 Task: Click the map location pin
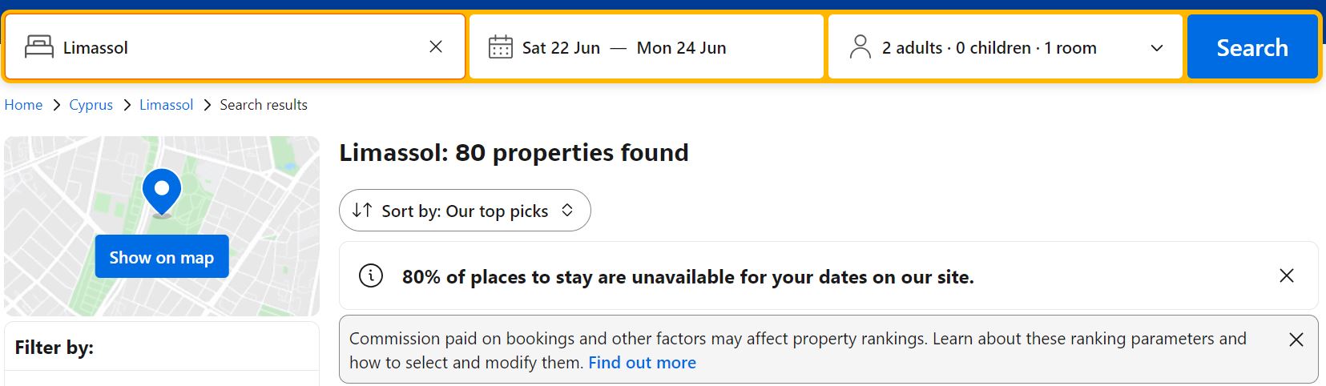tap(162, 191)
